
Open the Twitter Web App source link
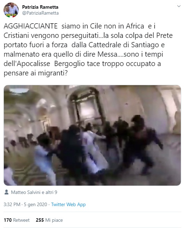pyautogui.click(x=69, y=204)
